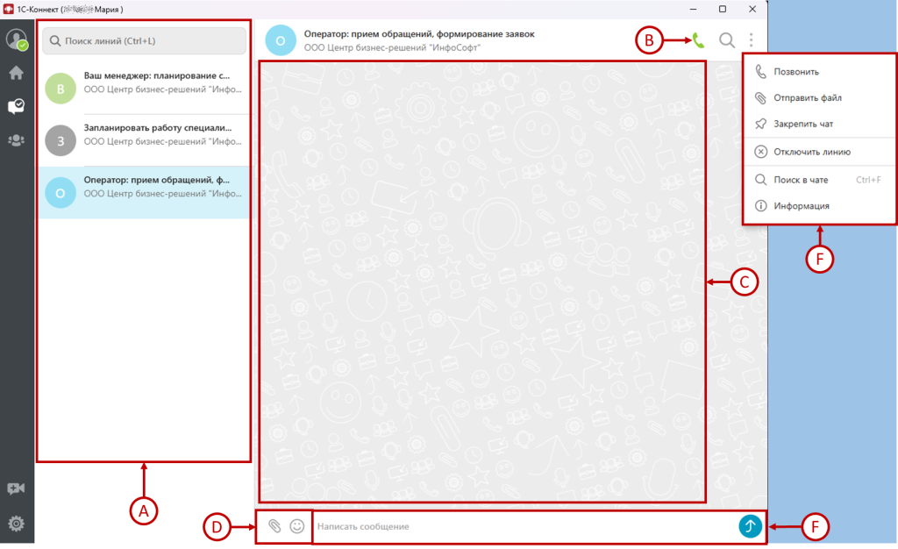Viewport: 898px width, 549px height.
Task: Select the Ваш менеджер line in list
Action: [x=145, y=89]
